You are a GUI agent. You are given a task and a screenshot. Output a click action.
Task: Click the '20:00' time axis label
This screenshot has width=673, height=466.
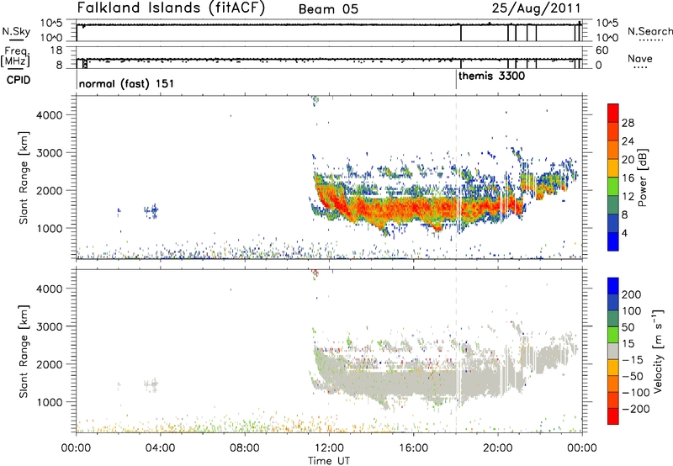click(x=498, y=448)
